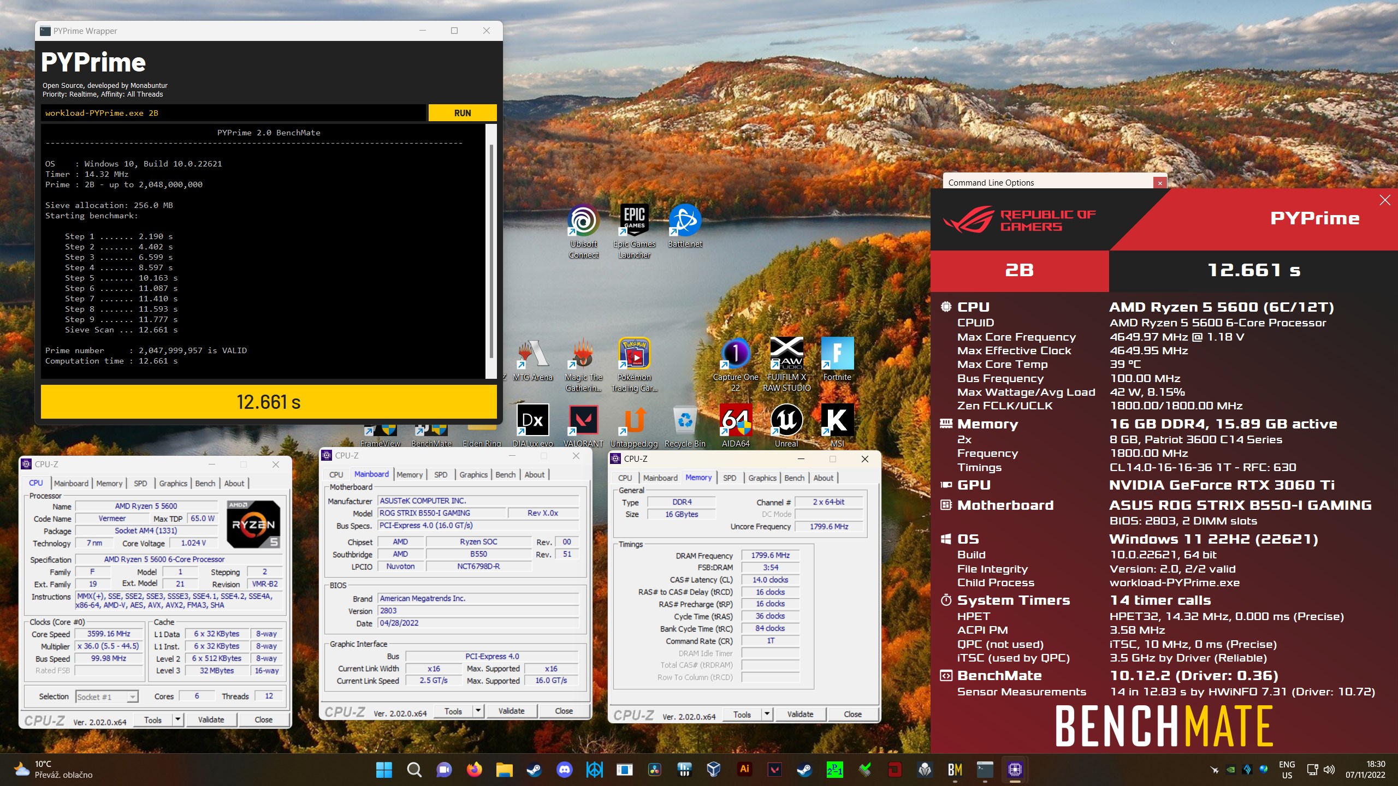Close the Command Line Options popup
This screenshot has width=1398, height=786.
(1160, 183)
